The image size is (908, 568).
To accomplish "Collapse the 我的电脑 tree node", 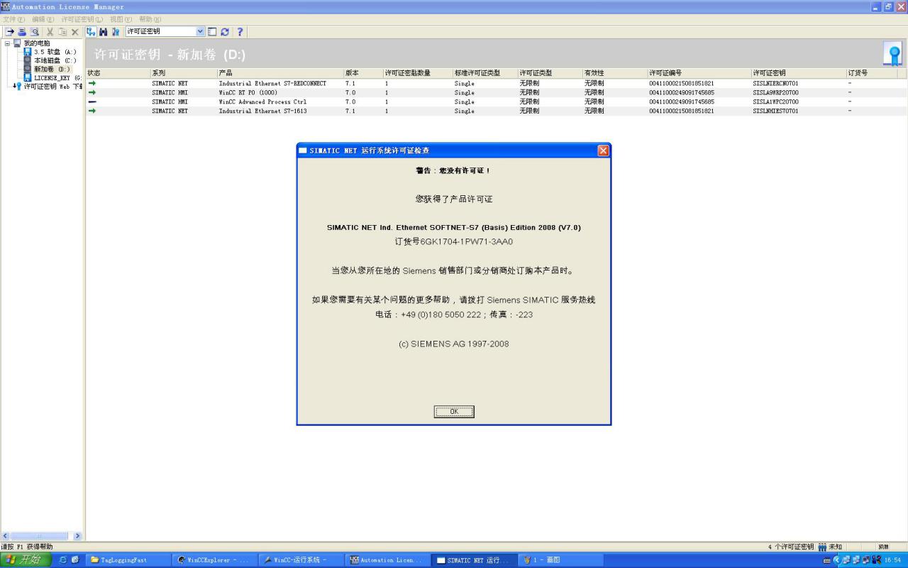I will click(x=7, y=43).
